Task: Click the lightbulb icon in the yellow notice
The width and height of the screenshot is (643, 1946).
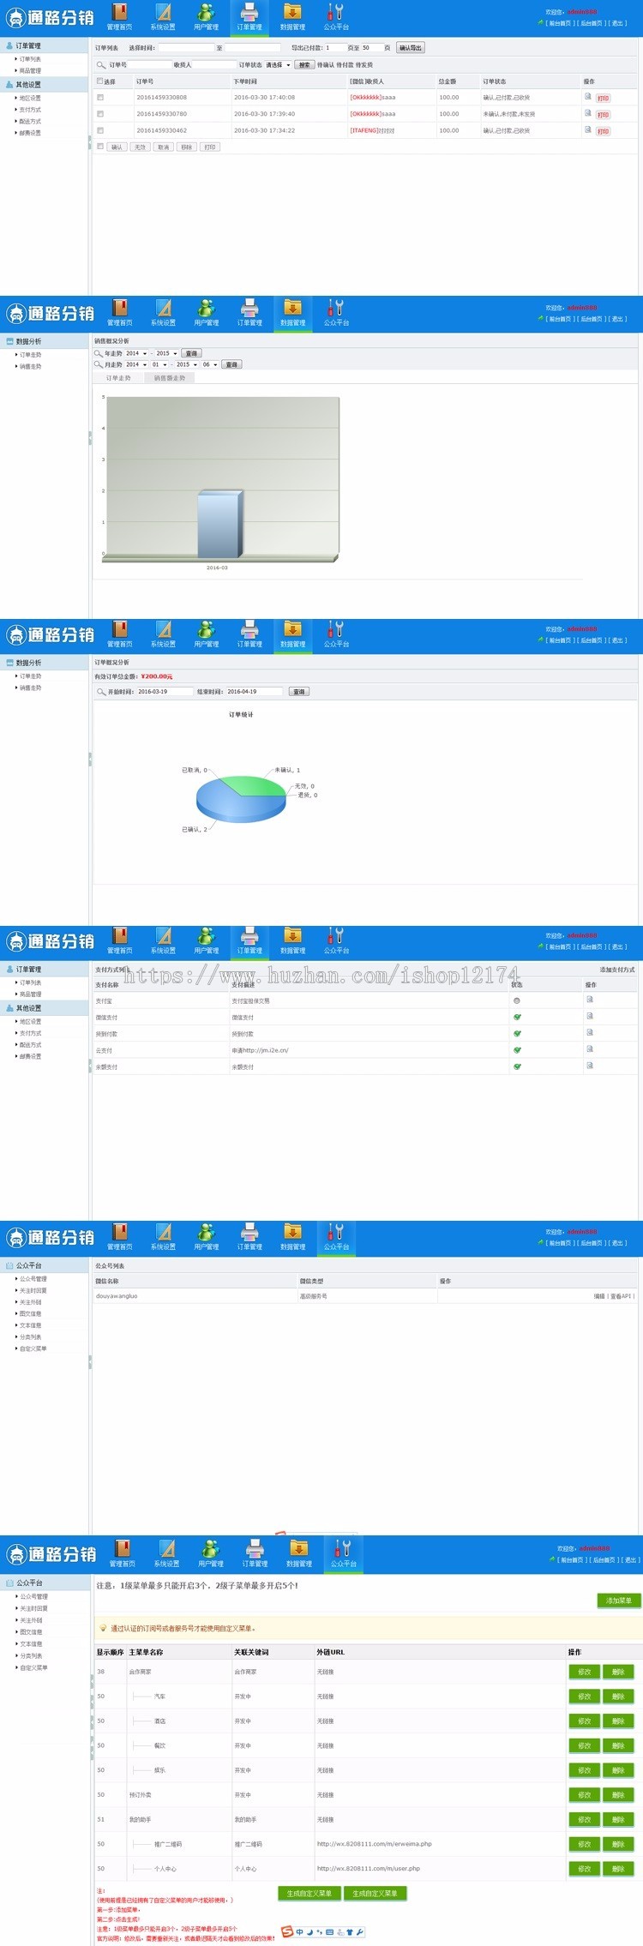Action: pos(103,1628)
